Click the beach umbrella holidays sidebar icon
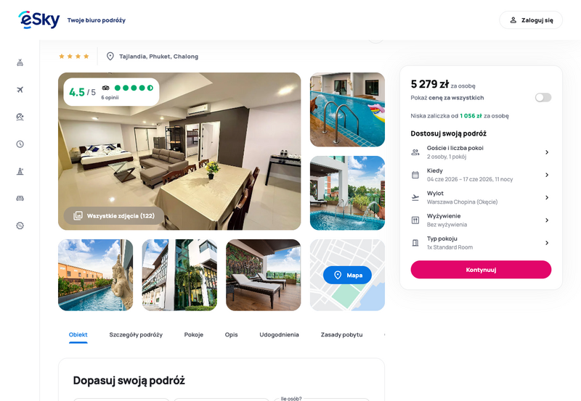This screenshot has width=581, height=401. (x=20, y=117)
